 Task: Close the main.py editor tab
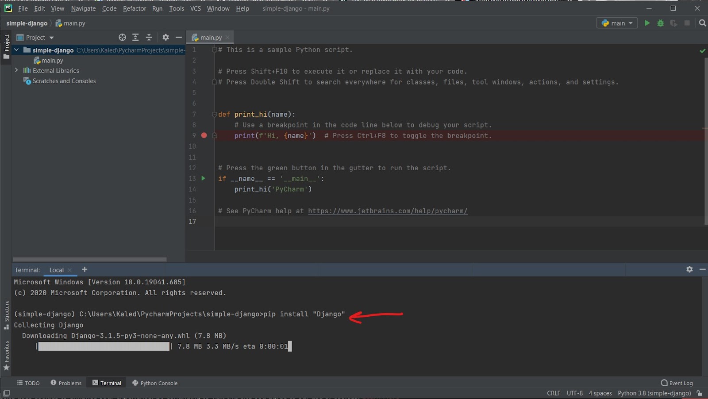pyautogui.click(x=227, y=38)
